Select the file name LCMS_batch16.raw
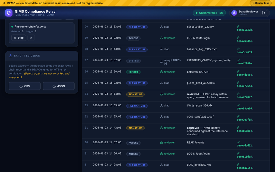This screenshot has width=275, height=172. (x=199, y=165)
